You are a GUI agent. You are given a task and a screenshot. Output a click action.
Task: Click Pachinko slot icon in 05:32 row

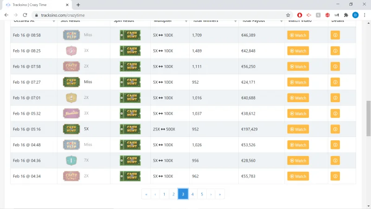(x=71, y=113)
